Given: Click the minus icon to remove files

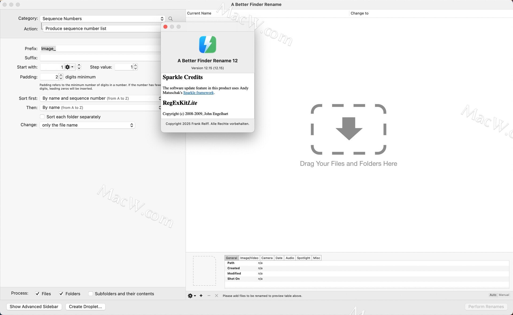Looking at the screenshot, I should [209, 296].
